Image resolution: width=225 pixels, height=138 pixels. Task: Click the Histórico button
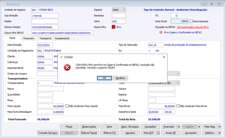210,133
